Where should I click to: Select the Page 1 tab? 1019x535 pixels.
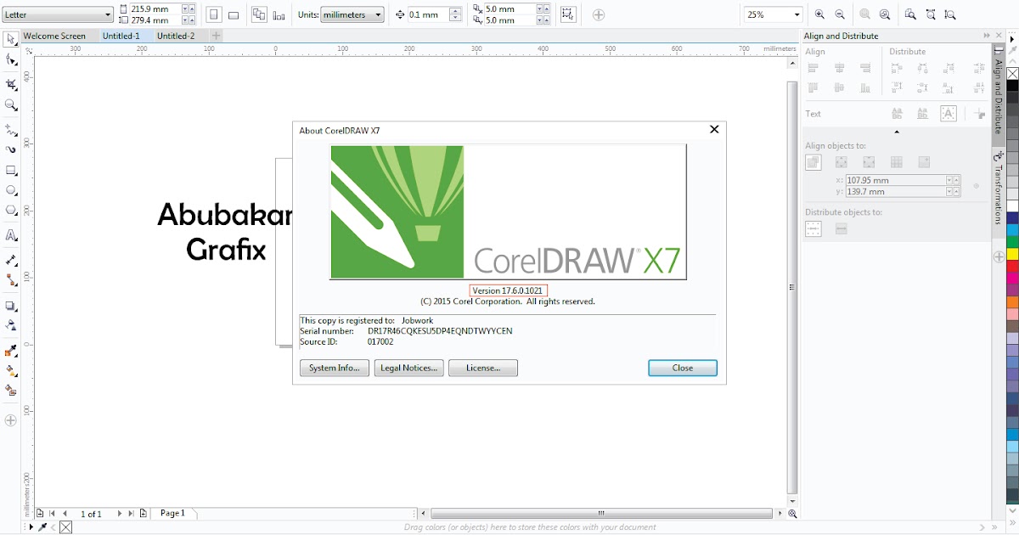(173, 514)
